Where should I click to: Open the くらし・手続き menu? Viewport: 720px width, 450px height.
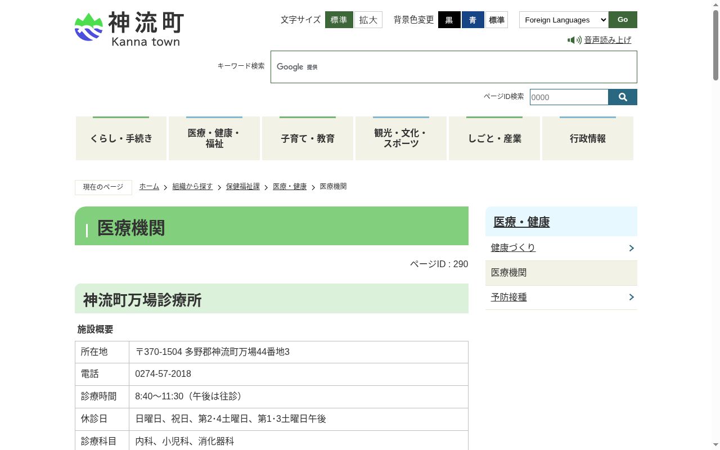[x=121, y=138]
